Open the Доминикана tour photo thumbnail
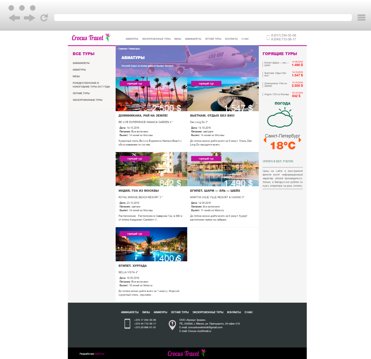Viewport: 371px width, 359px height. pyautogui.click(x=151, y=94)
